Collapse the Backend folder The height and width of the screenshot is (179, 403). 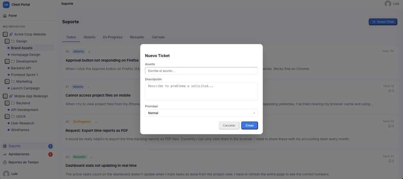[7, 103]
